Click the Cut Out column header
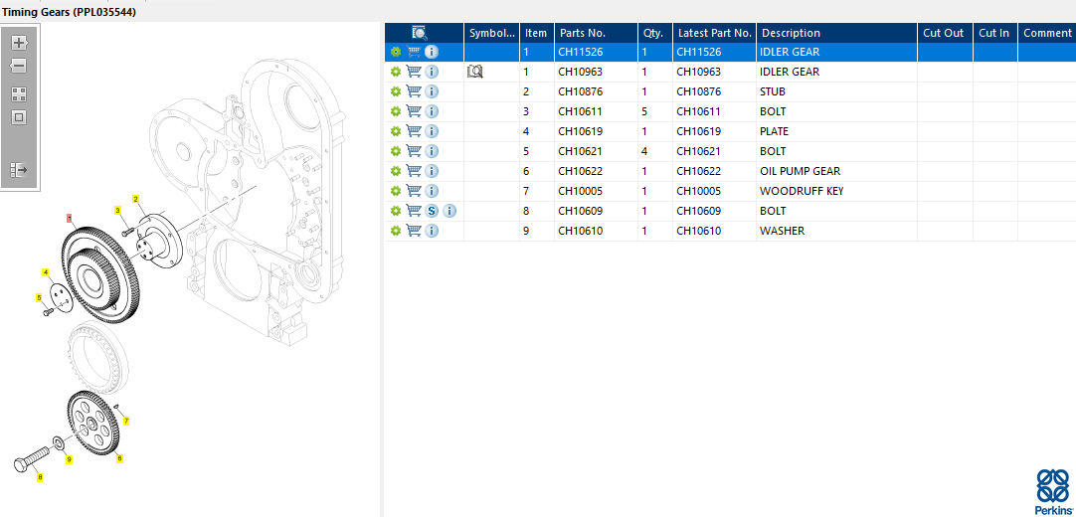1076x517 pixels. click(944, 33)
